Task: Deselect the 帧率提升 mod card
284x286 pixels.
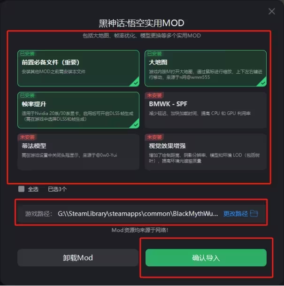Action: pos(78,110)
